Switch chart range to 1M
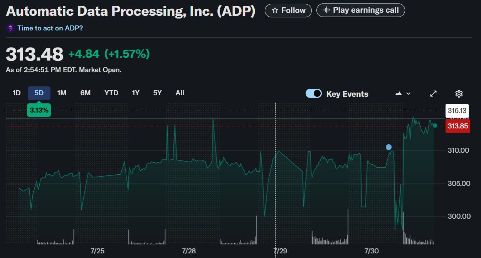The width and height of the screenshot is (481, 258). (x=62, y=93)
